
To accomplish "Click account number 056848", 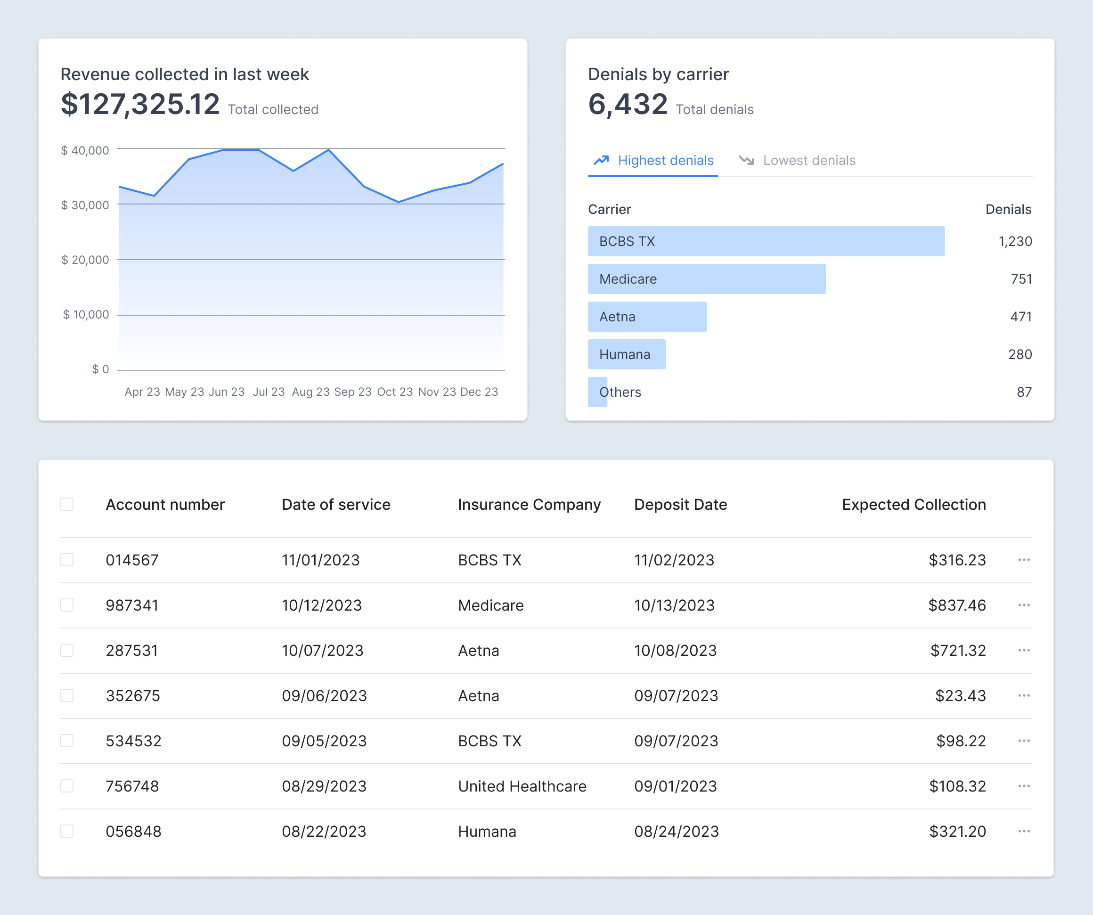I will [x=133, y=832].
